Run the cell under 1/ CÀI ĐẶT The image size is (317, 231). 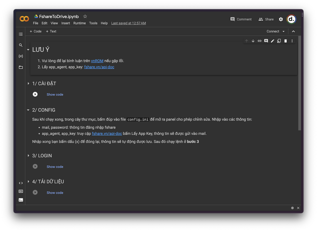click(x=35, y=94)
